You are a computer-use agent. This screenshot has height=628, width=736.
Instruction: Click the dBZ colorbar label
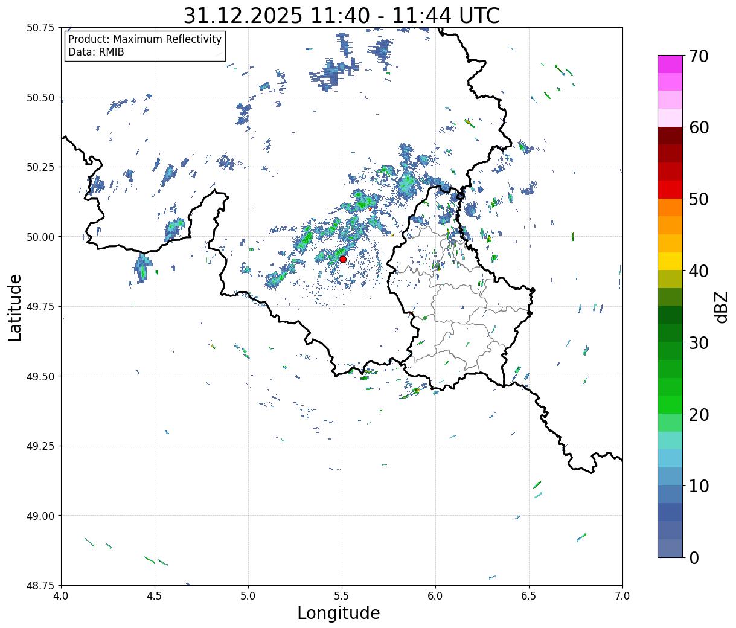[721, 307]
